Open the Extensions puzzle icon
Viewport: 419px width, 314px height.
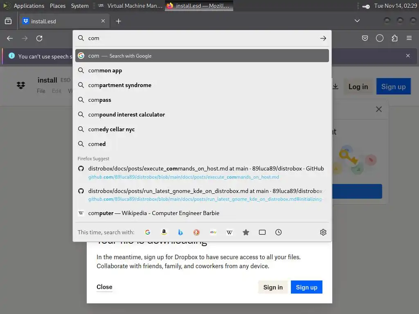tap(394, 38)
